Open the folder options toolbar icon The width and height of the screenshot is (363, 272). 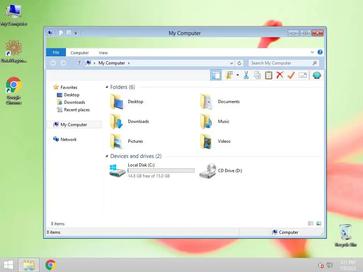pos(229,75)
